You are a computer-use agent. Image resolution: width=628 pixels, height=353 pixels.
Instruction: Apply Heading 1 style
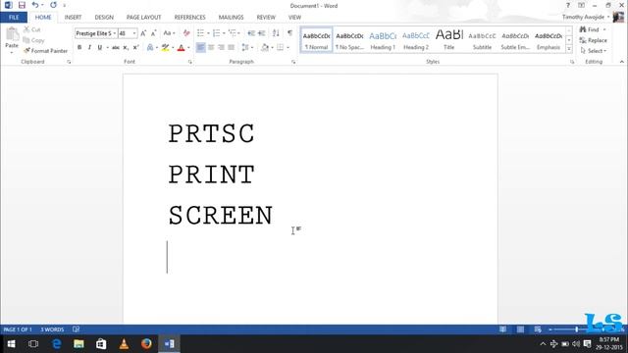tap(383, 40)
